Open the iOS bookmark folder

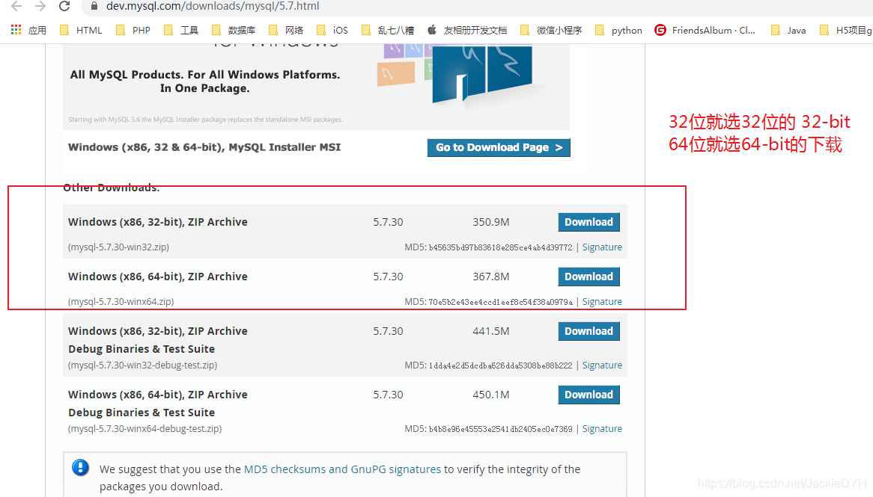pos(332,30)
